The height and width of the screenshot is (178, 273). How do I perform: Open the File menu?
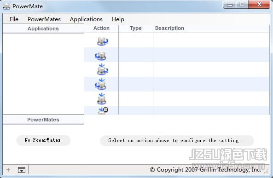pos(14,19)
